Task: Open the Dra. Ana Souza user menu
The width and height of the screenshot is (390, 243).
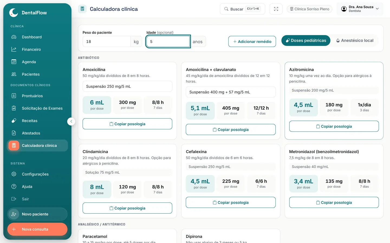Action: pos(360,9)
